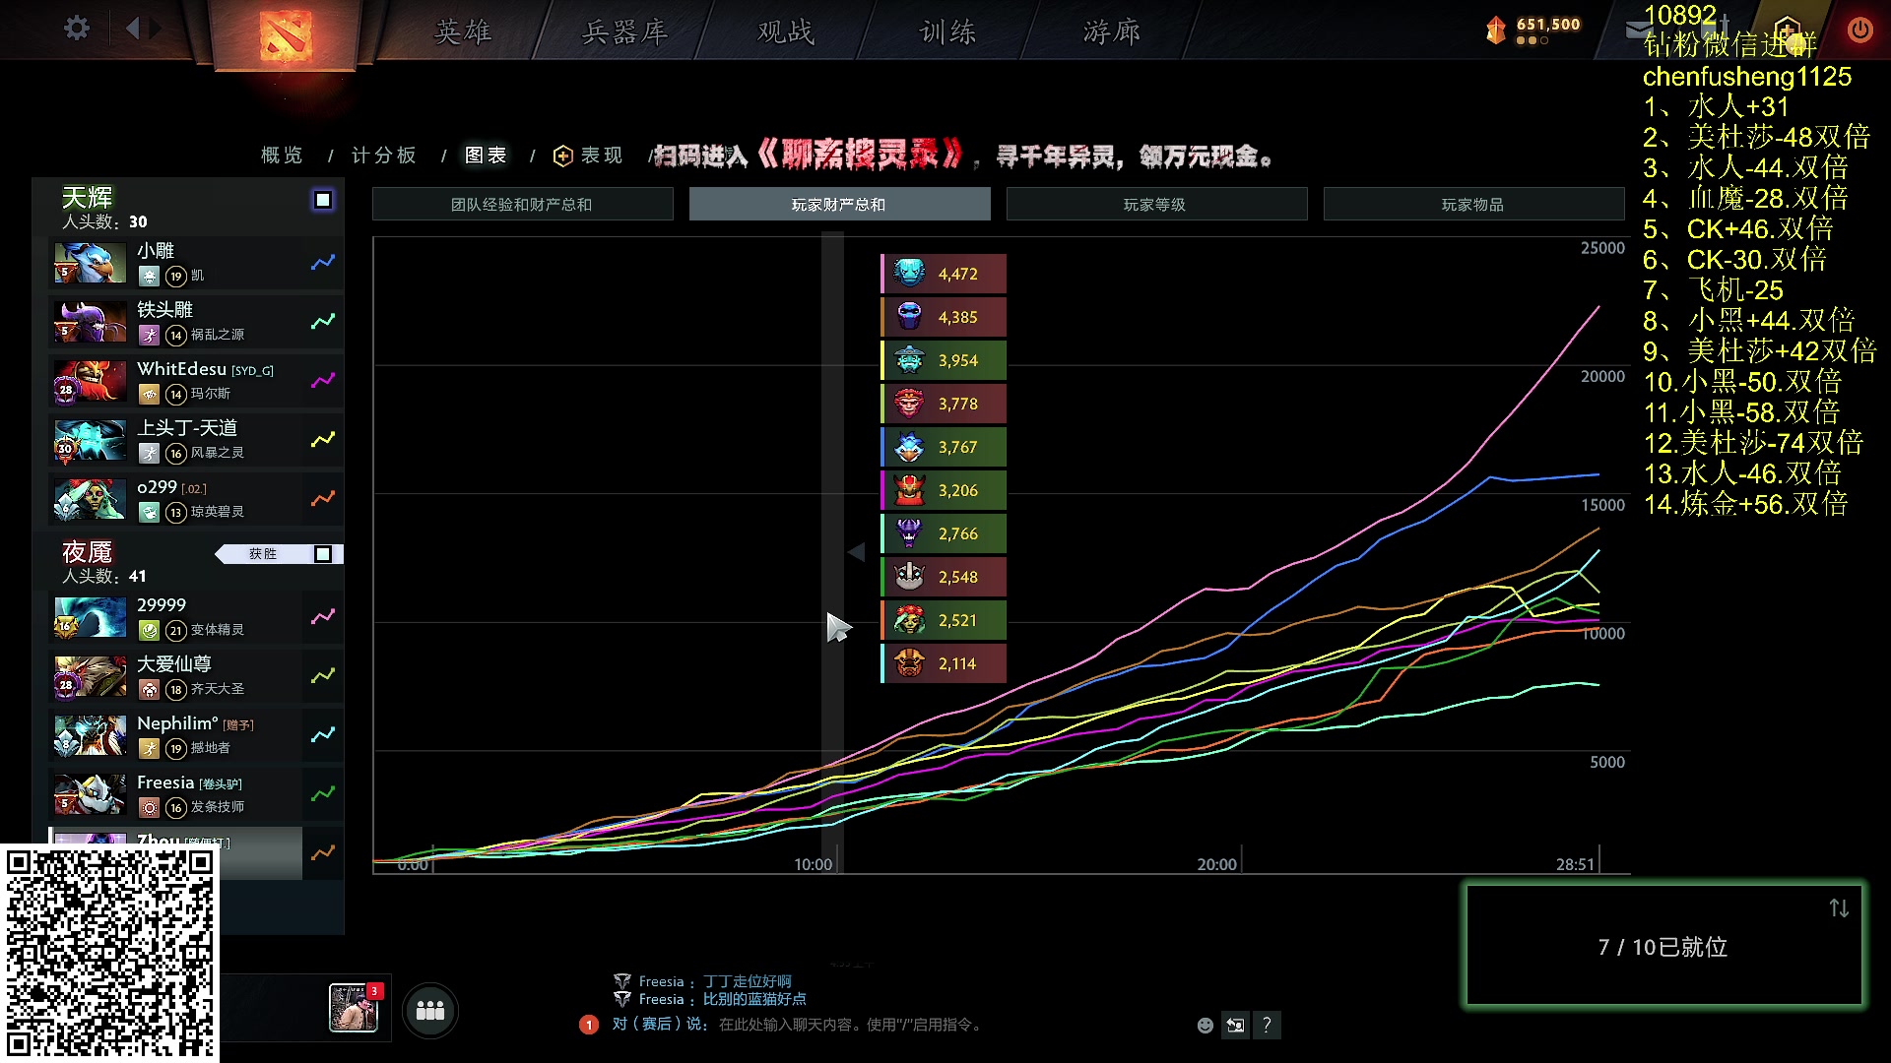Viewport: 1891px width, 1063px height.
Task: Click Storm Spirit portrait for 上头丁-天道
Action: click(x=90, y=440)
